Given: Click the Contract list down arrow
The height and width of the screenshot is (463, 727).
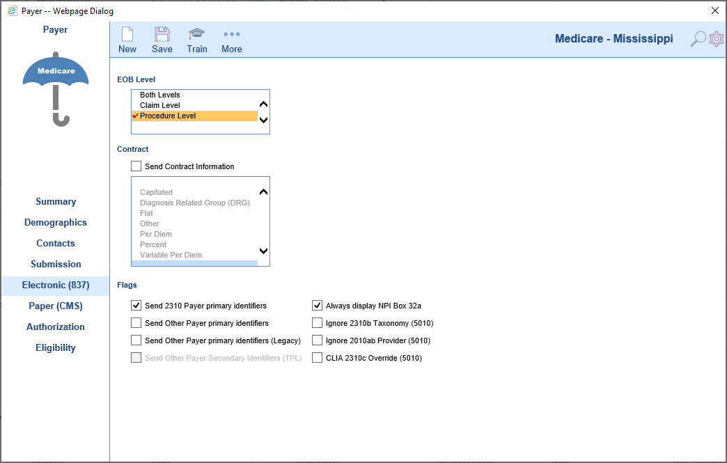Looking at the screenshot, I should [x=263, y=251].
